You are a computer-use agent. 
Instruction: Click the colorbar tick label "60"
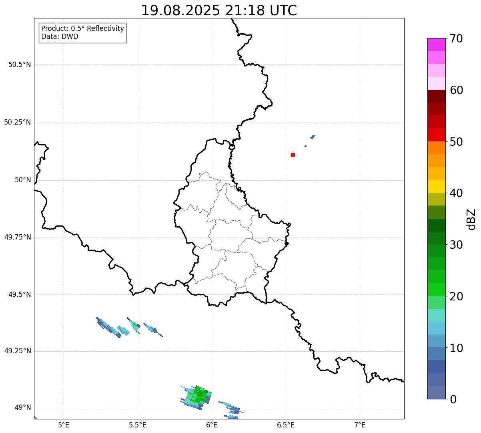(x=456, y=90)
